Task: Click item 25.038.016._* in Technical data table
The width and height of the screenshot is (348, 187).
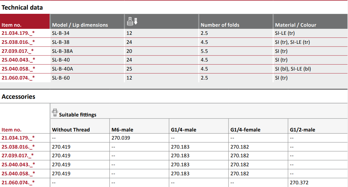Action: 18,42
